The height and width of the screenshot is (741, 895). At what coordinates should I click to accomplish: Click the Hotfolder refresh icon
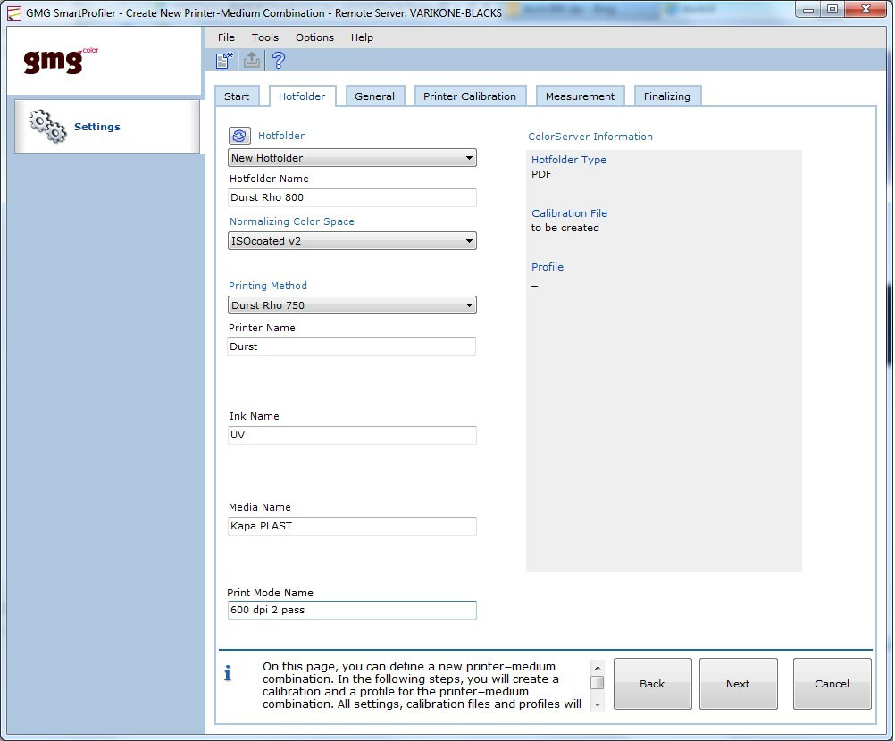(x=239, y=135)
